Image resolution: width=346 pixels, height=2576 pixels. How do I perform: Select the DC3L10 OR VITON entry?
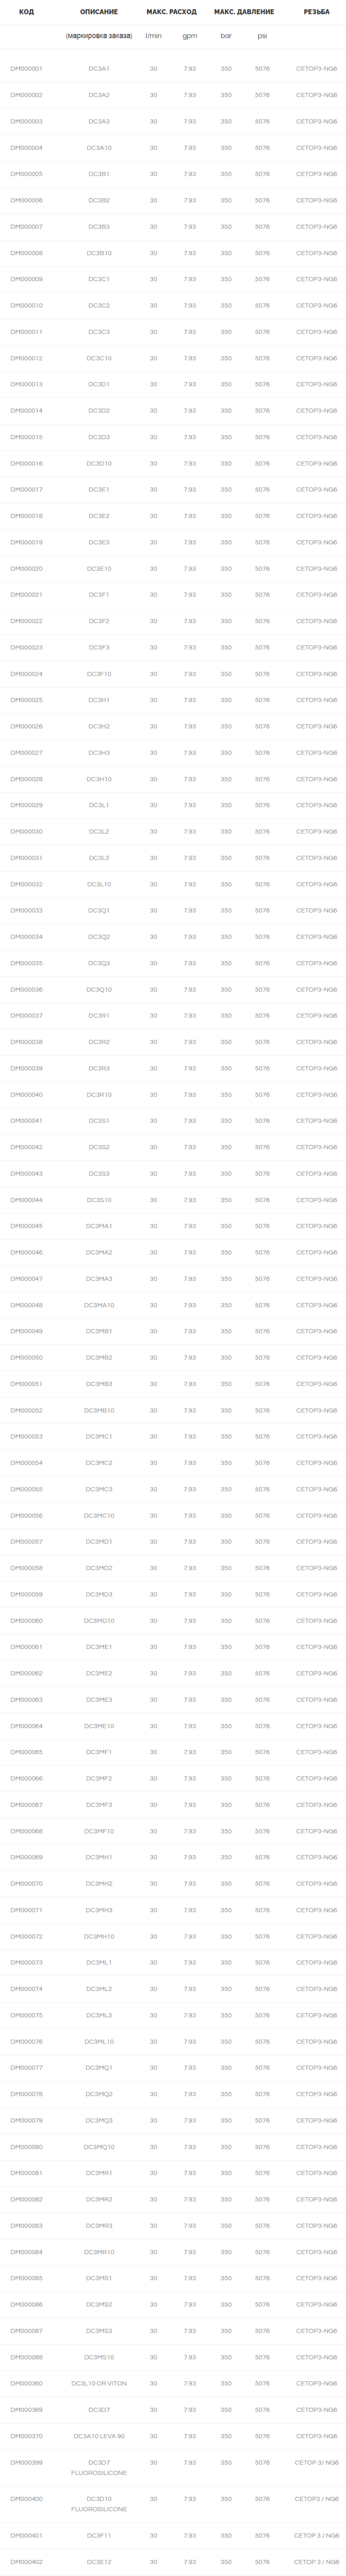click(x=99, y=2384)
